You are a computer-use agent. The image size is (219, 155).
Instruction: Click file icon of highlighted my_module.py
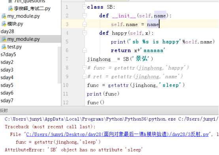point(4,39)
